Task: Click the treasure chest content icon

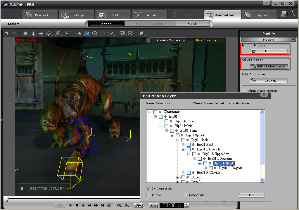Action: pos(284,14)
